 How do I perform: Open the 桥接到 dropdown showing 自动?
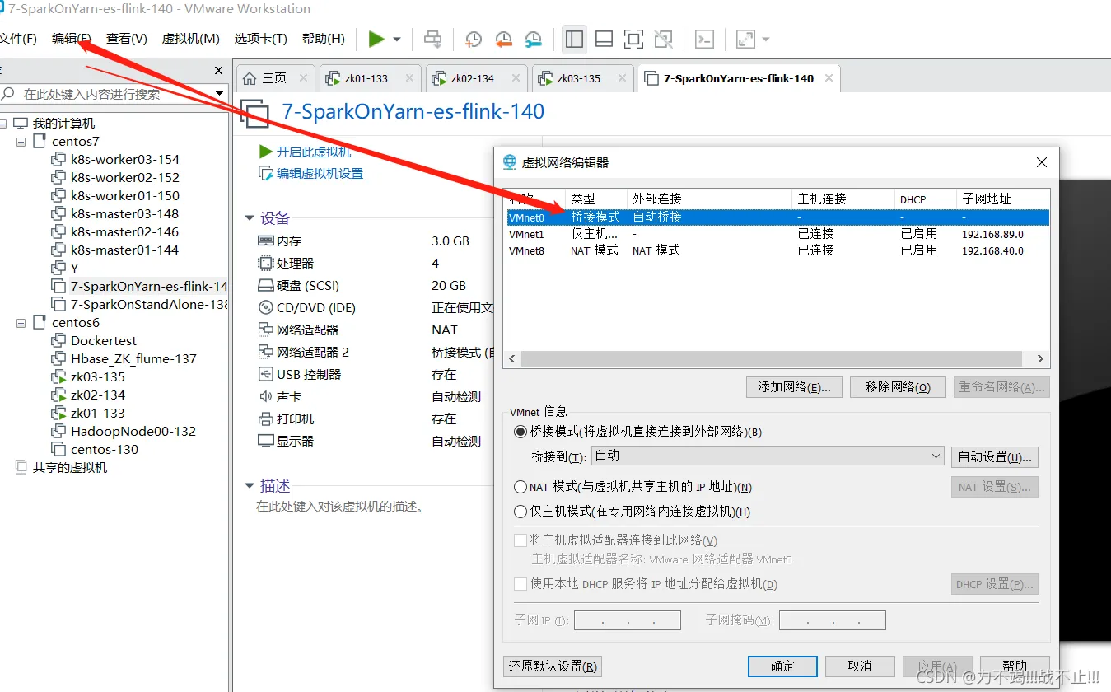(x=934, y=456)
